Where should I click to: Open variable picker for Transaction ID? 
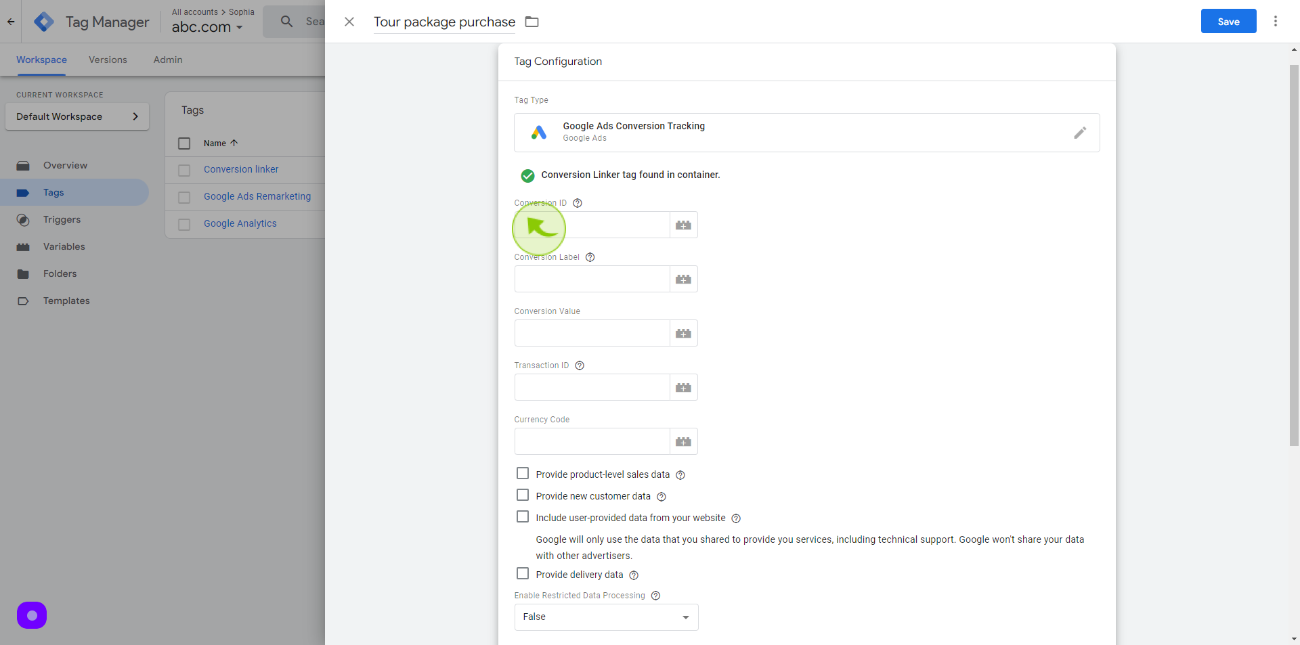684,387
